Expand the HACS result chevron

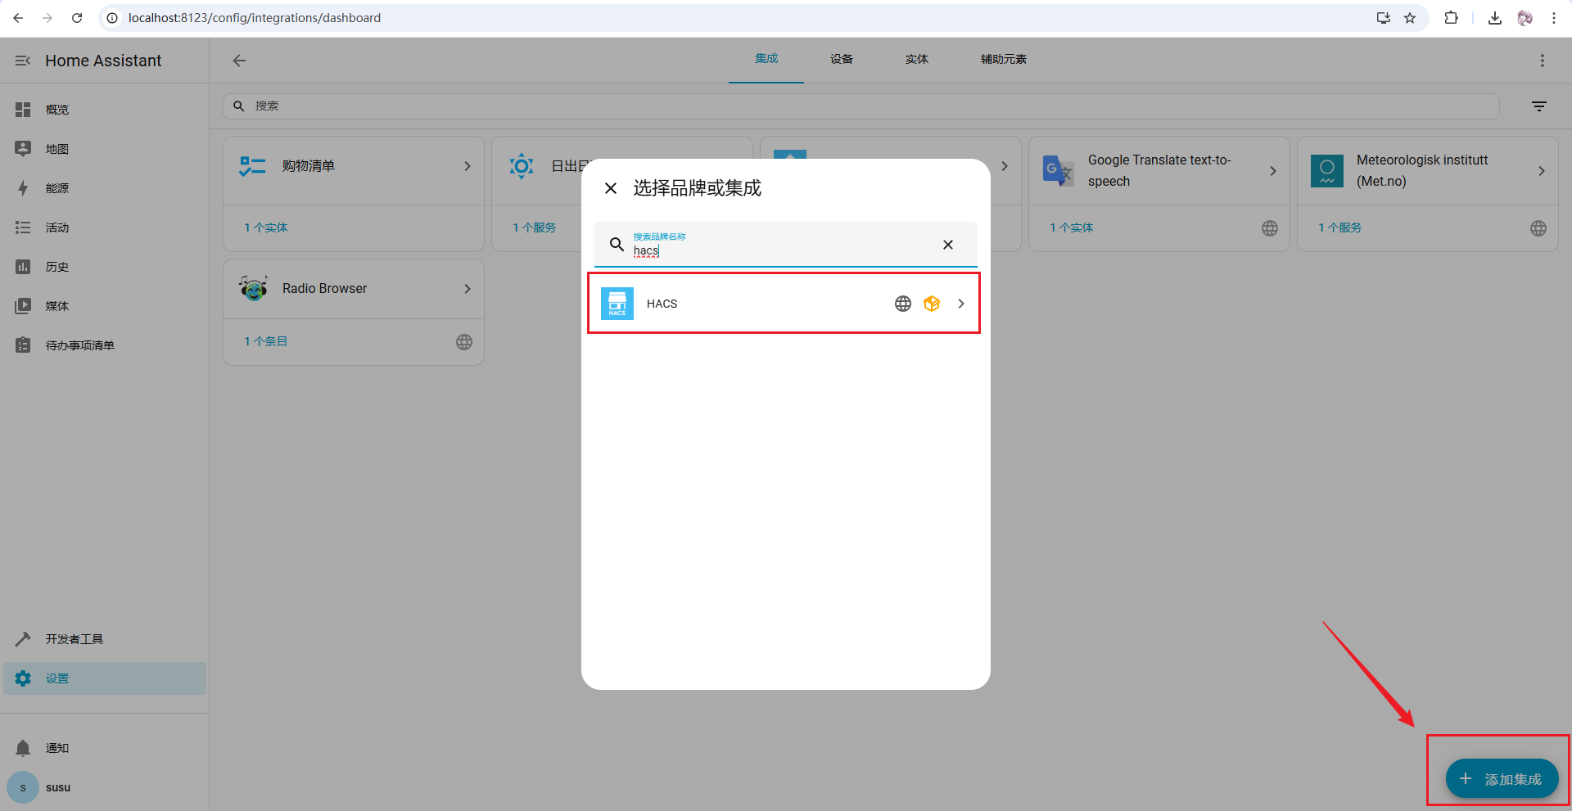[x=961, y=304]
